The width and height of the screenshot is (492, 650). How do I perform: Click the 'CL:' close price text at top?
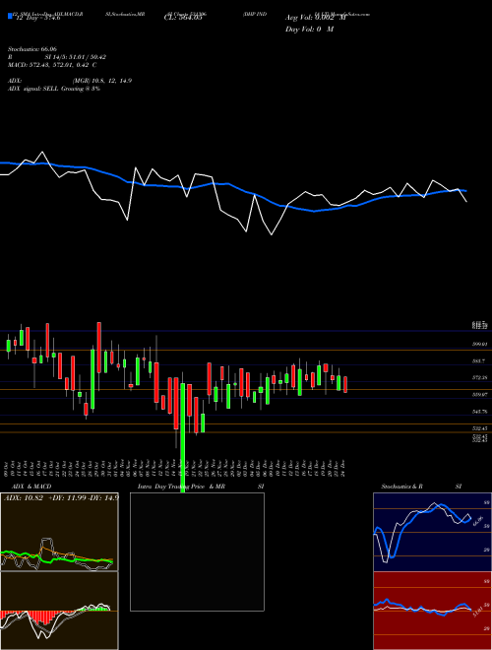tap(183, 18)
